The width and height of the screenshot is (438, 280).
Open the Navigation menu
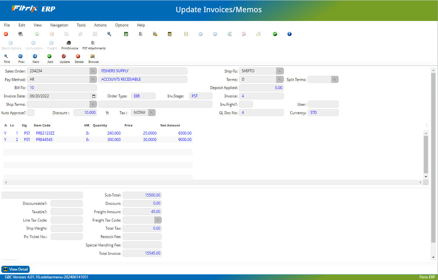59,25
